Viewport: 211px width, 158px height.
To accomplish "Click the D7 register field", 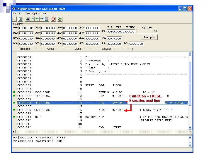I will tap(48, 44).
